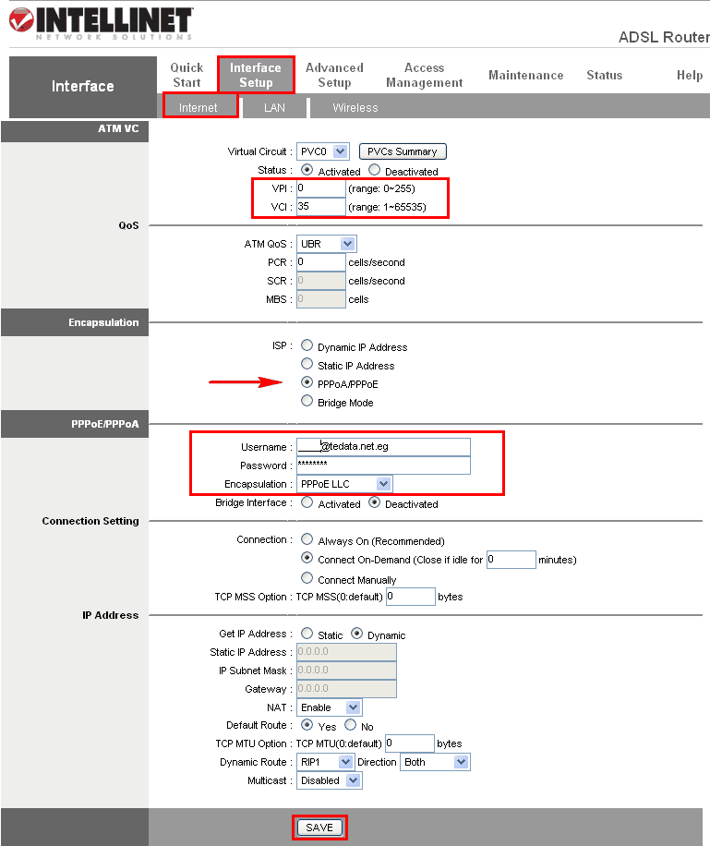Click the Intellinet logo
Viewport: 710px width, 846px height.
[101, 23]
